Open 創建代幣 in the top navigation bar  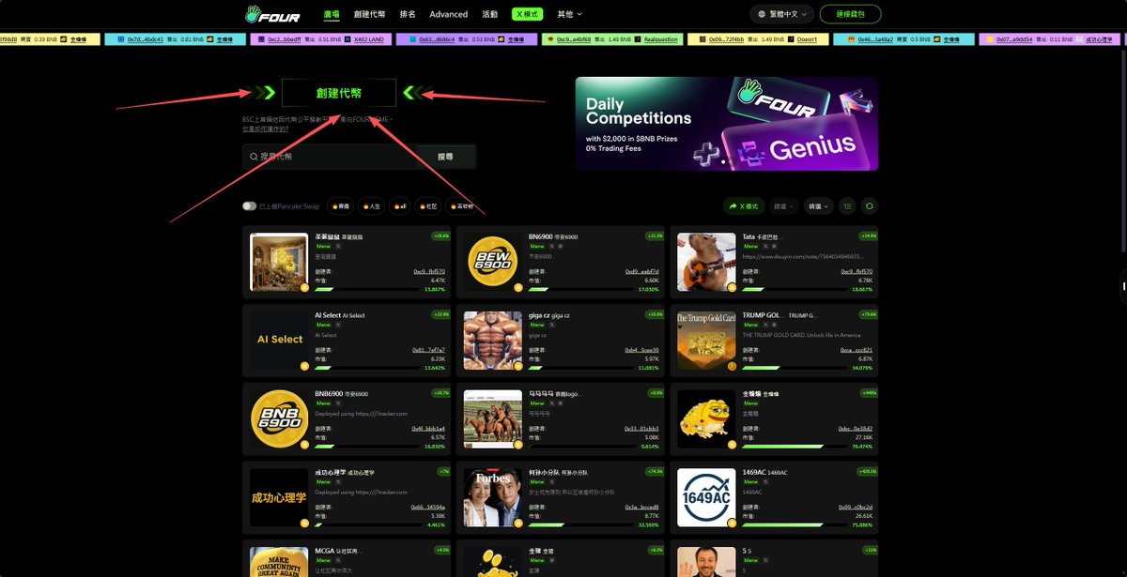(x=370, y=14)
